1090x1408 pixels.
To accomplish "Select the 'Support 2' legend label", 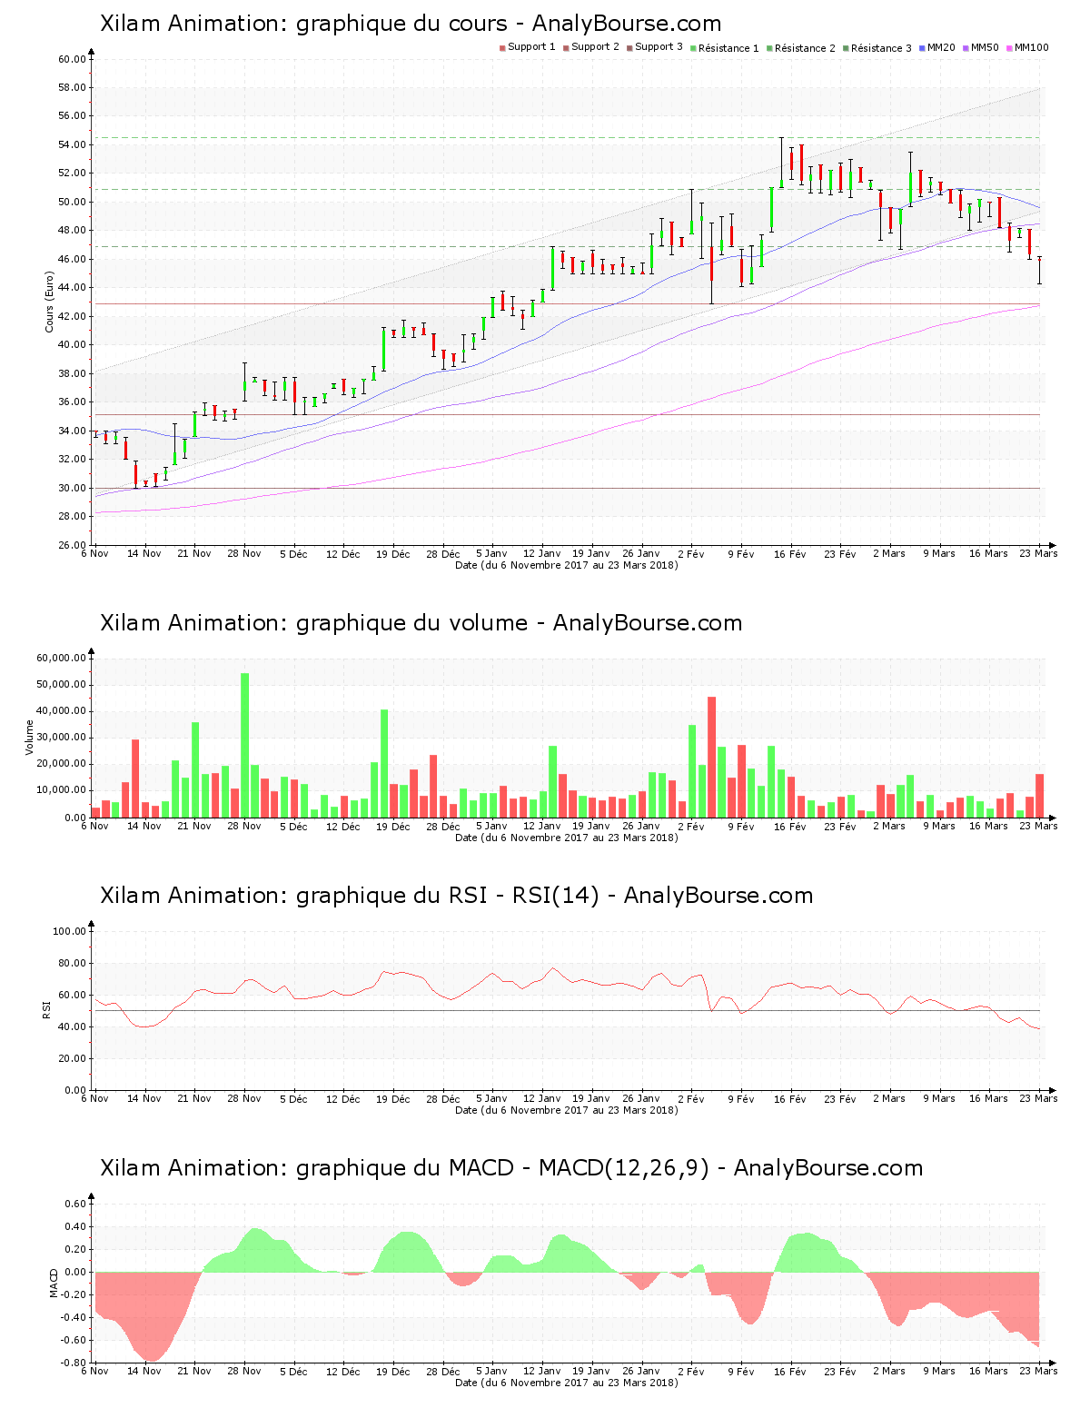I will click(x=595, y=47).
